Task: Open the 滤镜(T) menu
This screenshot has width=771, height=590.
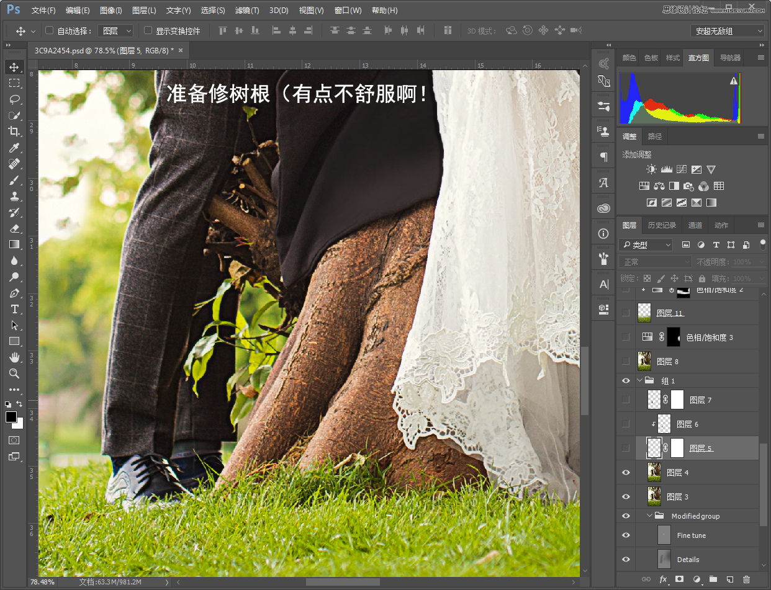Action: pyautogui.click(x=247, y=11)
